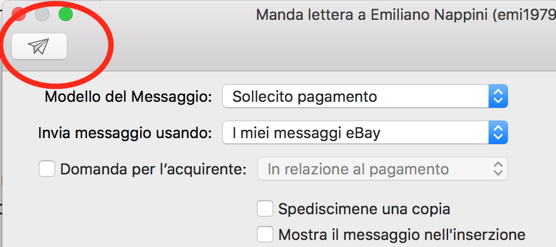
Task: Click blue arrows beside I miei messaggi eBay
Action: pos(498,132)
